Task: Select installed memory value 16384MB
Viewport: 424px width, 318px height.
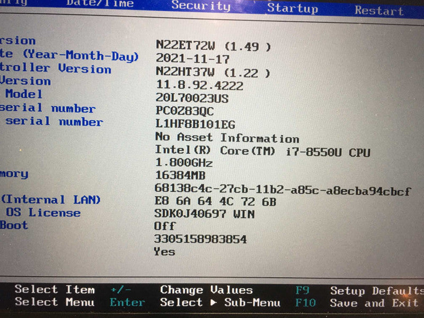Action: coord(180,175)
